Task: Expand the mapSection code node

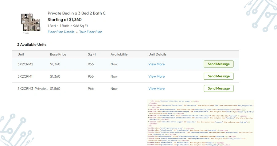Action: pyautogui.click(x=149, y=122)
